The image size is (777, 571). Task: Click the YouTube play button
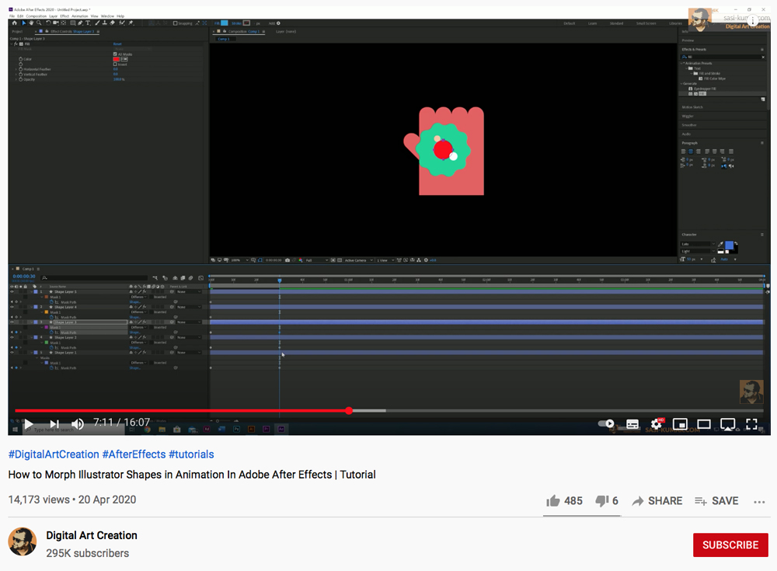(x=28, y=424)
